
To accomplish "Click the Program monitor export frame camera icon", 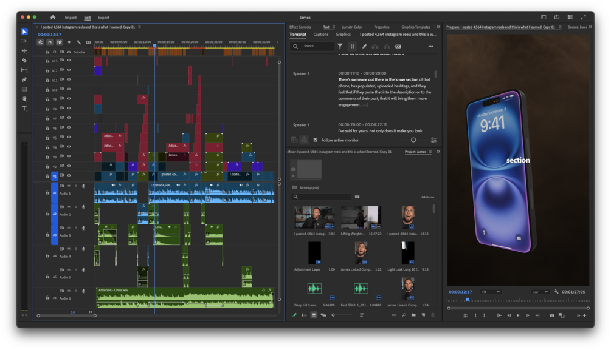I will 552,315.
